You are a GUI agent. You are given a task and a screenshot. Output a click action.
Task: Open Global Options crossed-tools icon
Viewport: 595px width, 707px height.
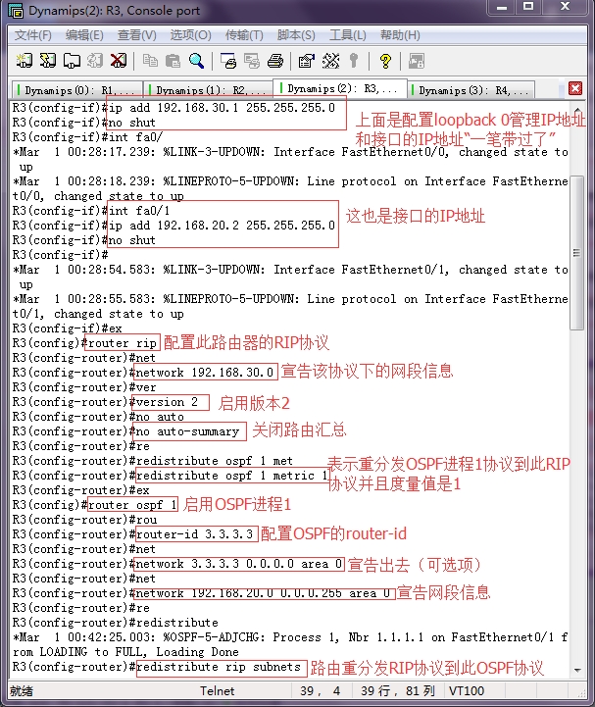coord(330,61)
